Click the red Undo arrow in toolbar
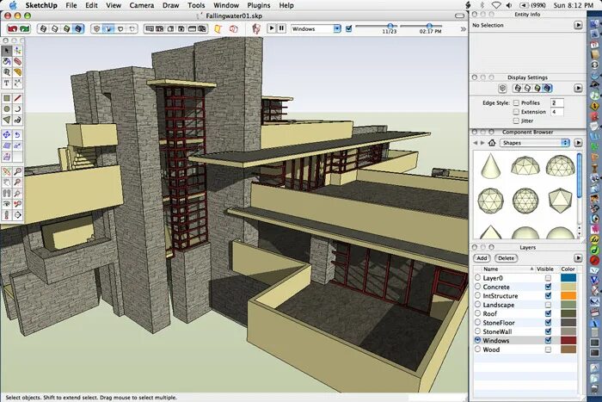 tap(13, 28)
